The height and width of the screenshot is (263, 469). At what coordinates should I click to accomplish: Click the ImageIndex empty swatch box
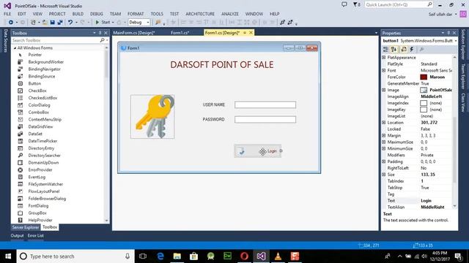(424, 103)
